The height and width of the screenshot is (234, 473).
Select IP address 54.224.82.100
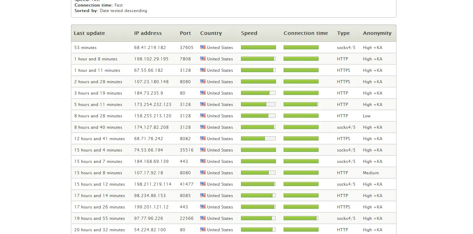pos(150,230)
